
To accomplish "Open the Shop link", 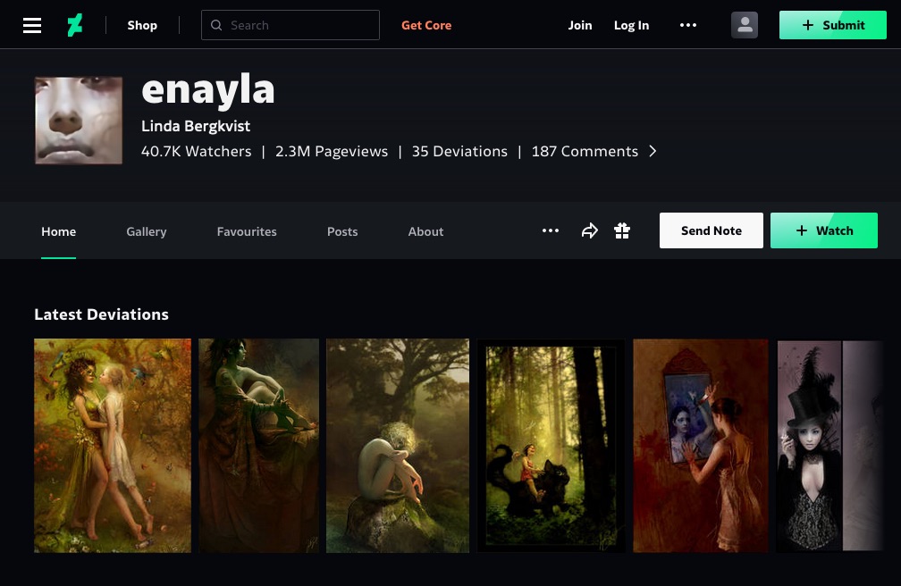I will (142, 25).
